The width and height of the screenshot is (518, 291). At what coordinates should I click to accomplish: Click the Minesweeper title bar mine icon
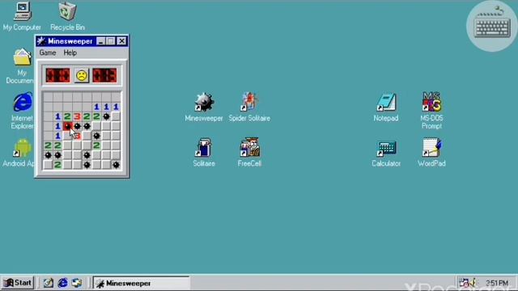click(41, 41)
